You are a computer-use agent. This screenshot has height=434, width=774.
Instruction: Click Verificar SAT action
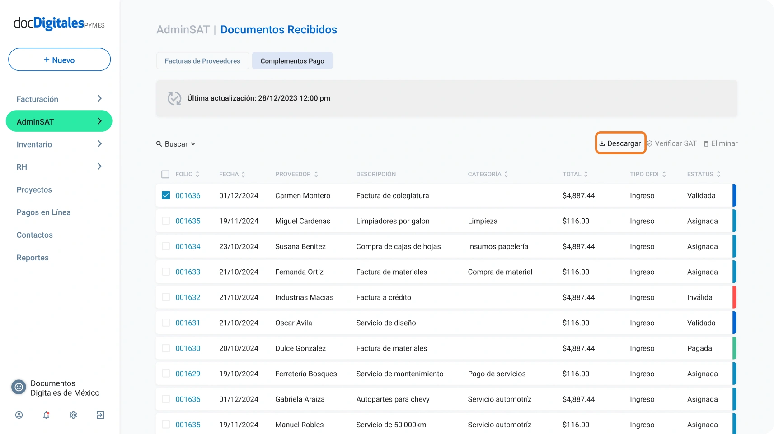672,143
